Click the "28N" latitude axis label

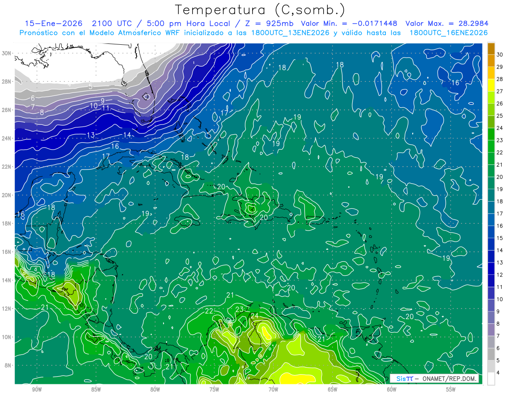[x=6, y=81]
